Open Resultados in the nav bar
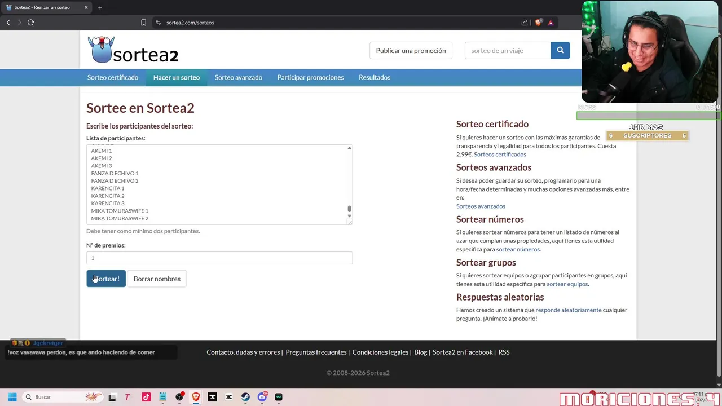 (x=375, y=77)
